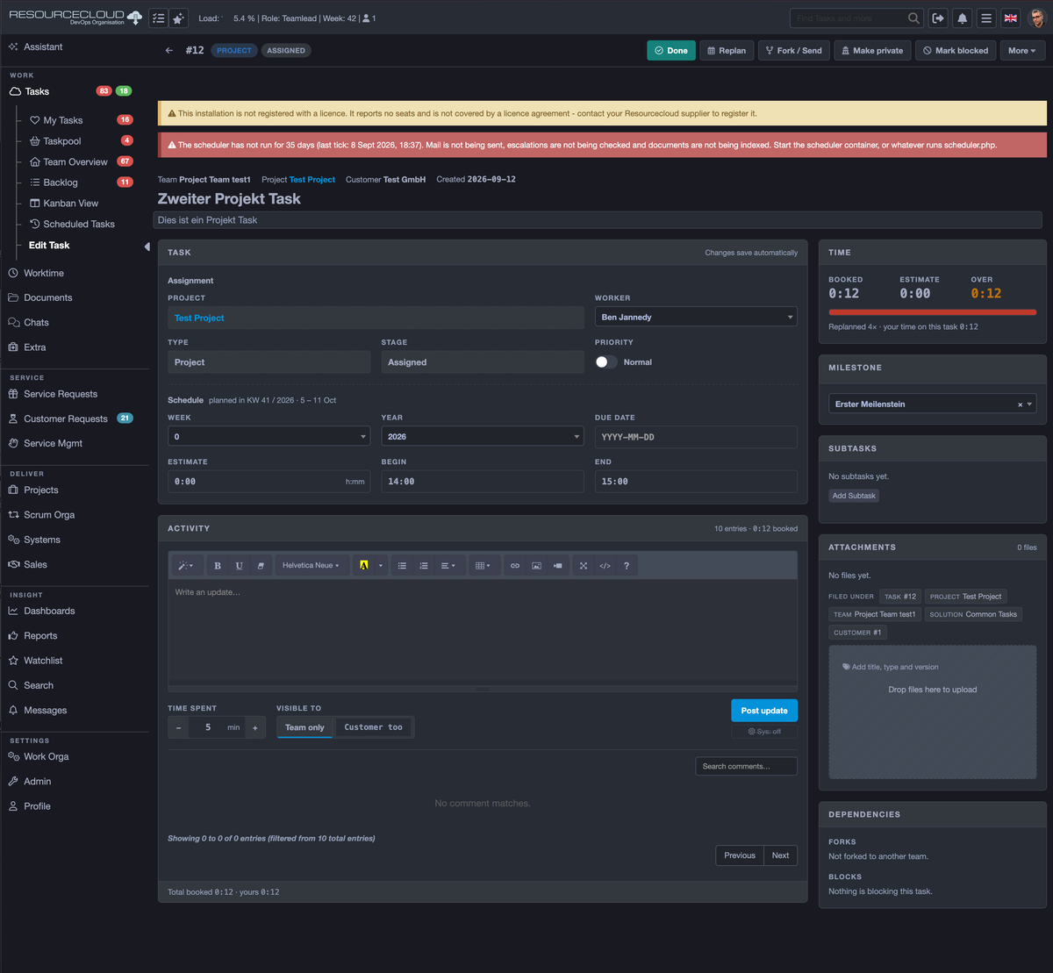
Task: Insert a picture with the image icon
Action: [536, 566]
